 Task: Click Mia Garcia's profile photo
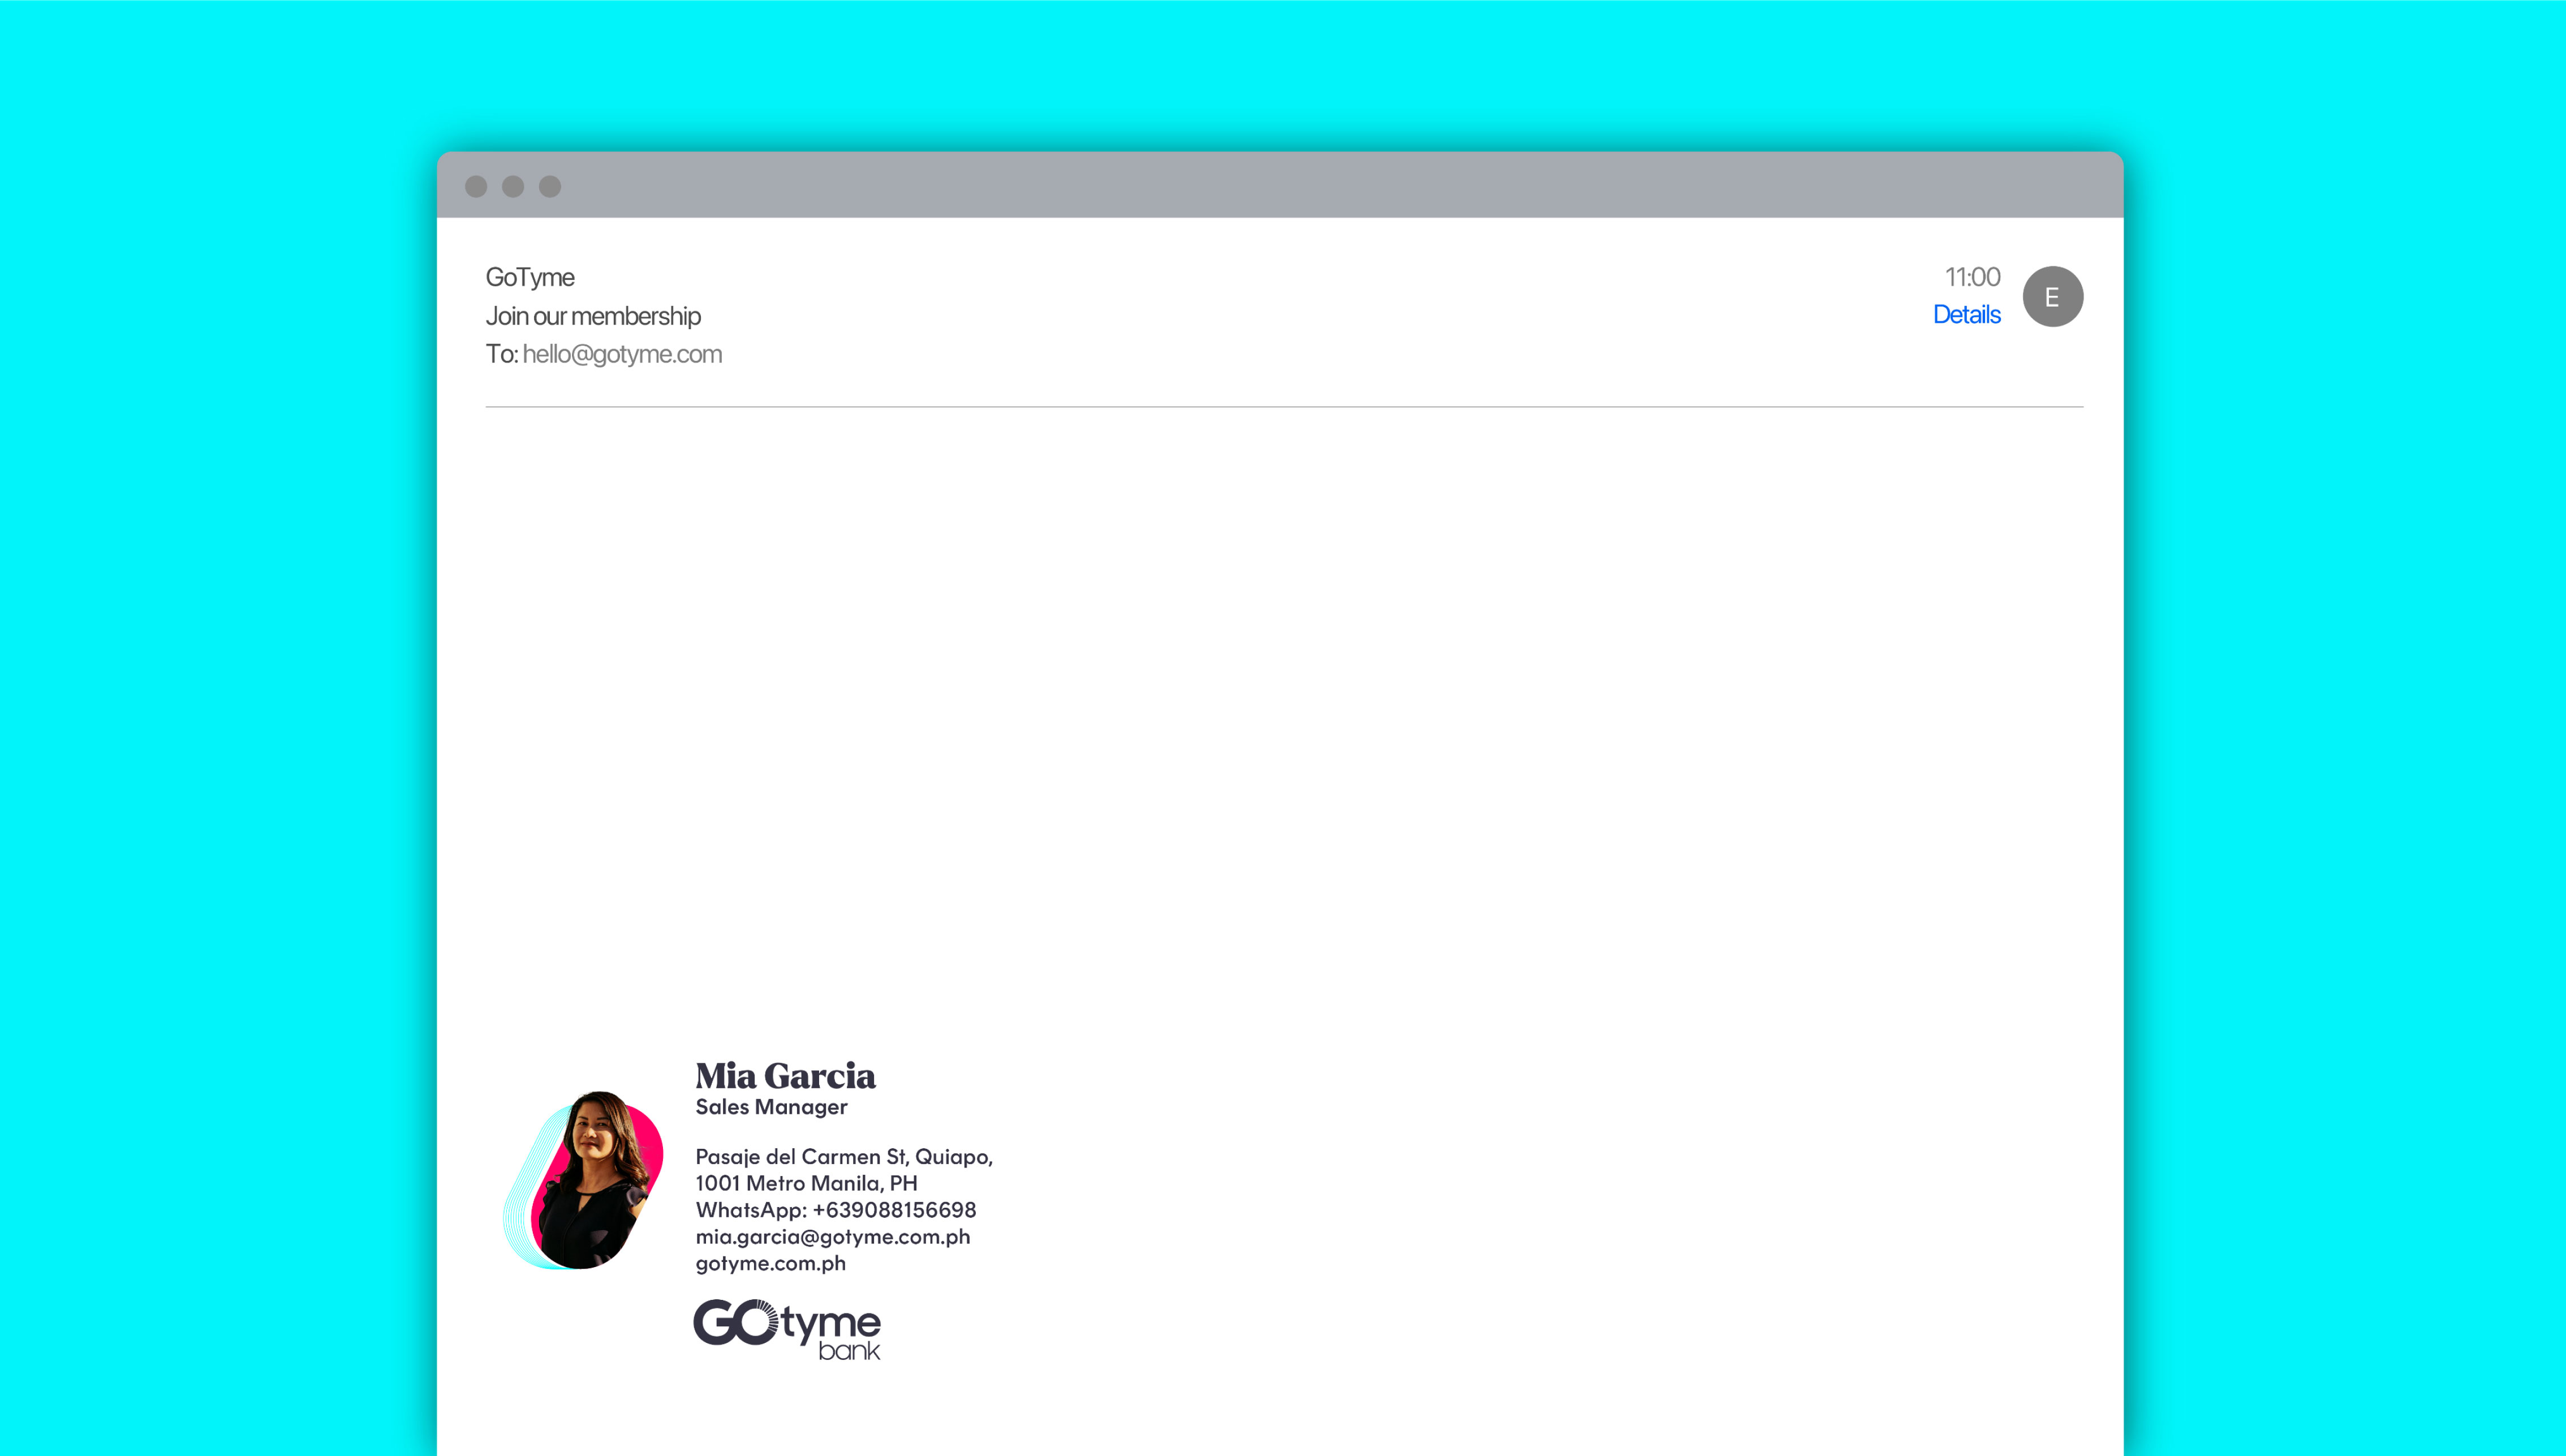(x=590, y=1181)
